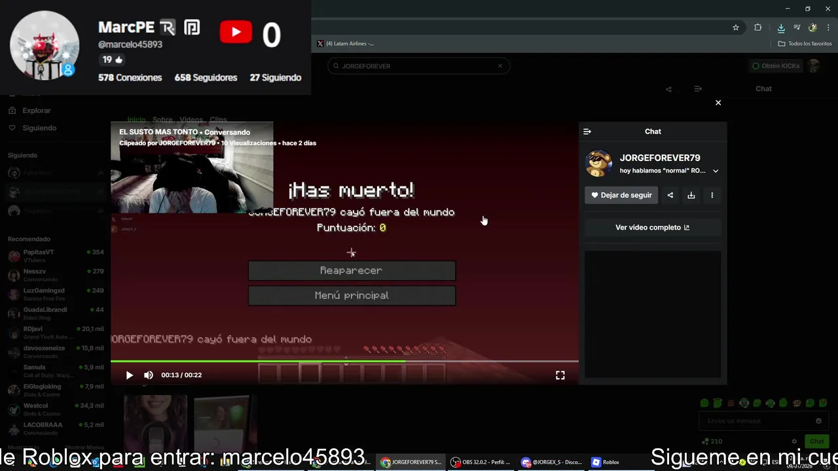Click MarcPE profile avatar in overlay
This screenshot has height=471, width=838.
45,45
